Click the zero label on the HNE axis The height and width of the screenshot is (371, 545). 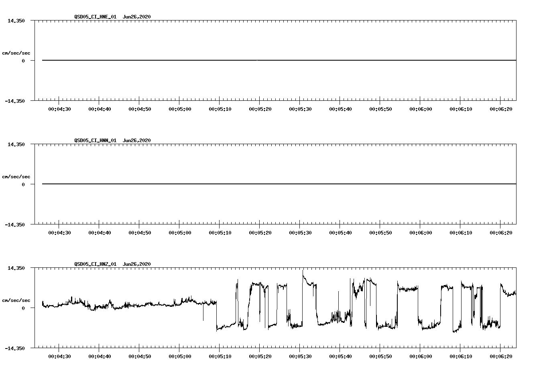coord(23,61)
